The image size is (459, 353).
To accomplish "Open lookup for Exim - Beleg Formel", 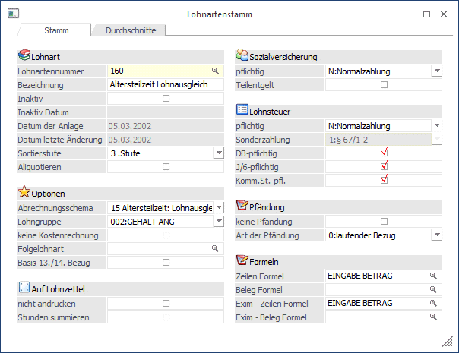I will [x=434, y=317].
